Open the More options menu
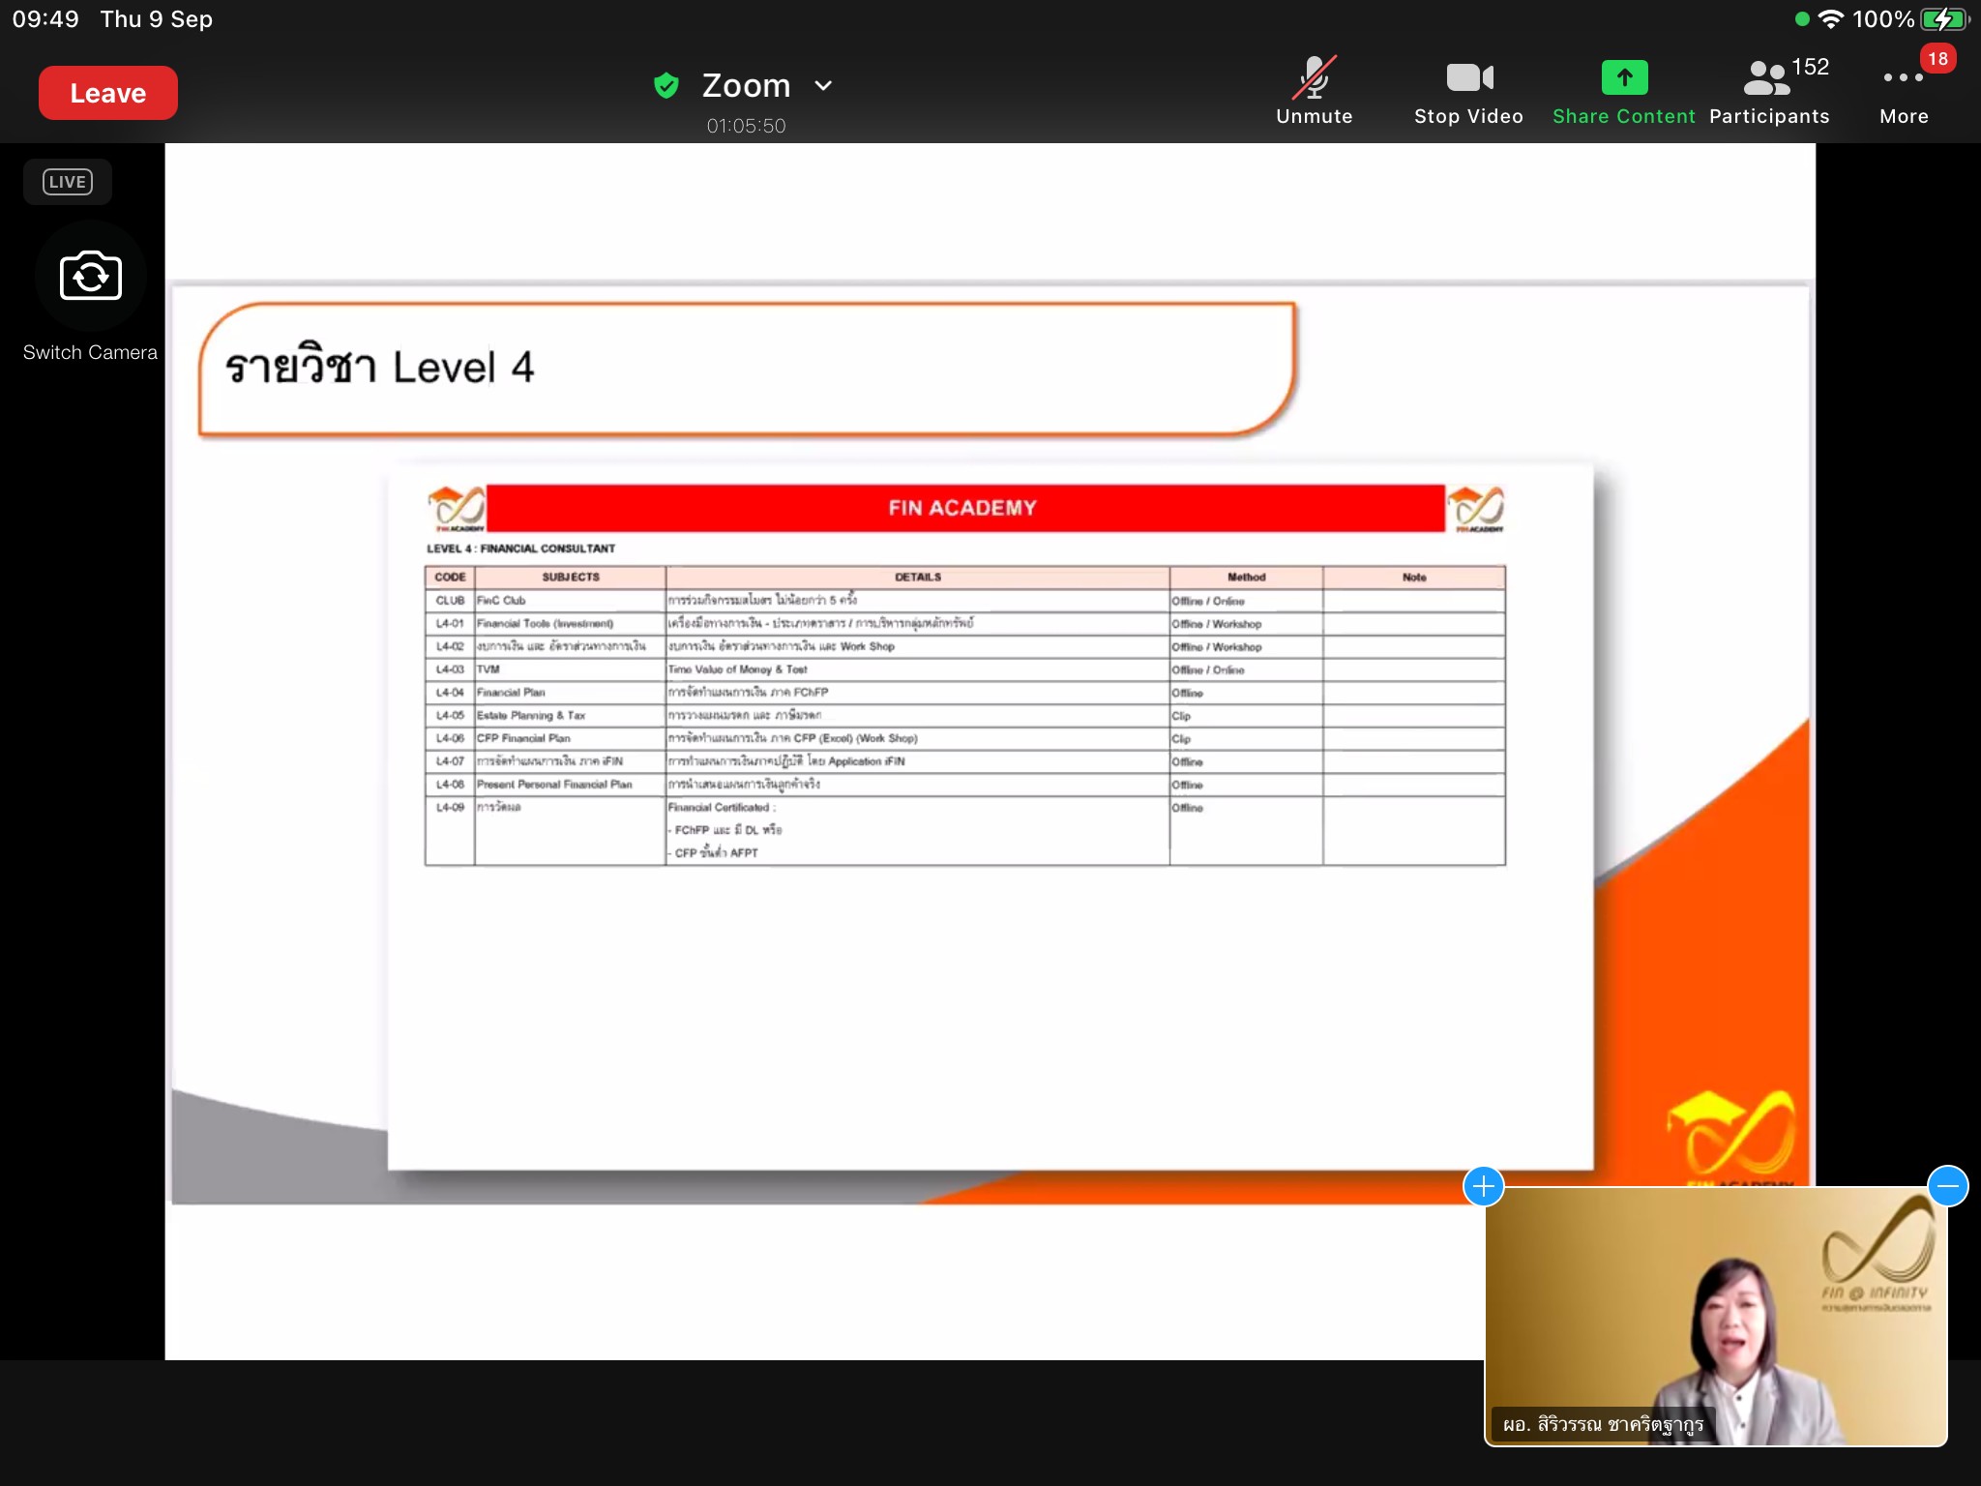Viewport: 1981px width, 1486px height. coord(1903,91)
